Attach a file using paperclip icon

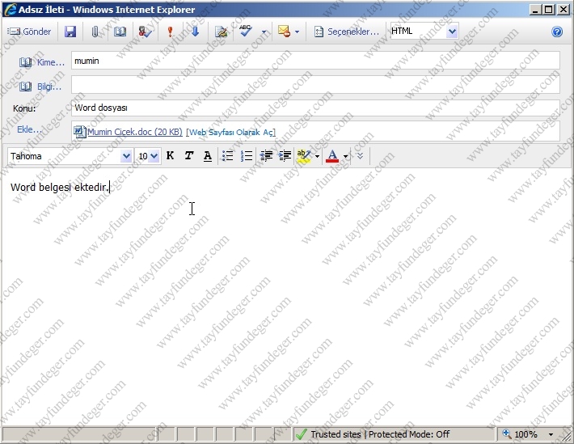point(95,32)
